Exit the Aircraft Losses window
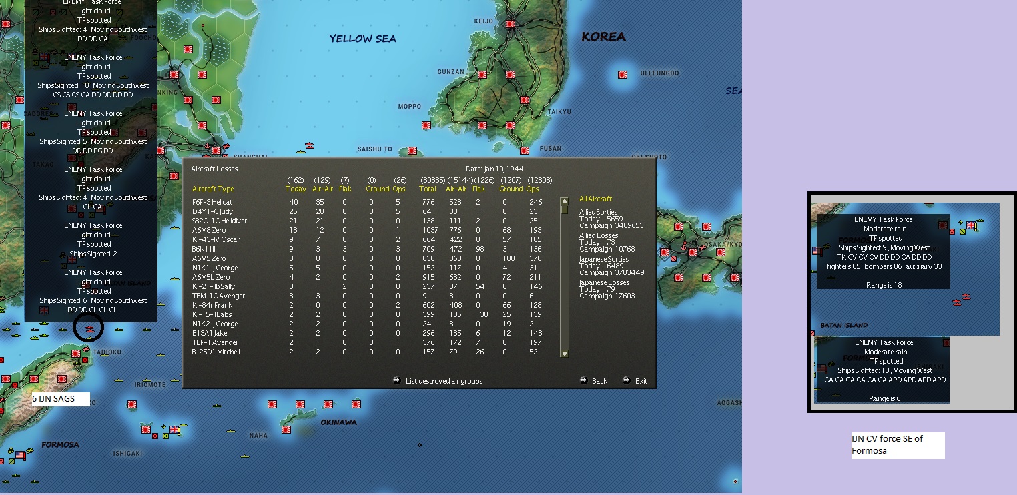The image size is (1017, 495). coord(635,381)
